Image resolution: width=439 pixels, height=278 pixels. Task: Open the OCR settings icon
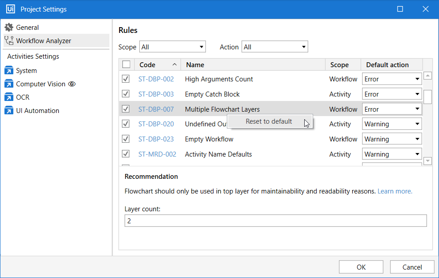[x=9, y=97]
